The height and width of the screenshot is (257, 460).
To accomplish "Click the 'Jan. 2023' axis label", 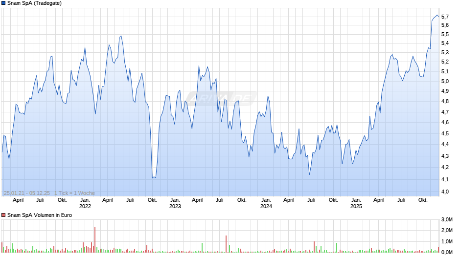I will pyautogui.click(x=175, y=203).
